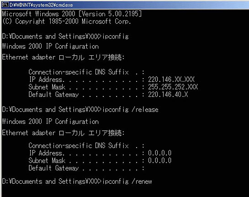Click the title bar text D:\WINNT\system32\cmd.exe
This screenshot has width=249, height=197.
pyautogui.click(x=41, y=5)
